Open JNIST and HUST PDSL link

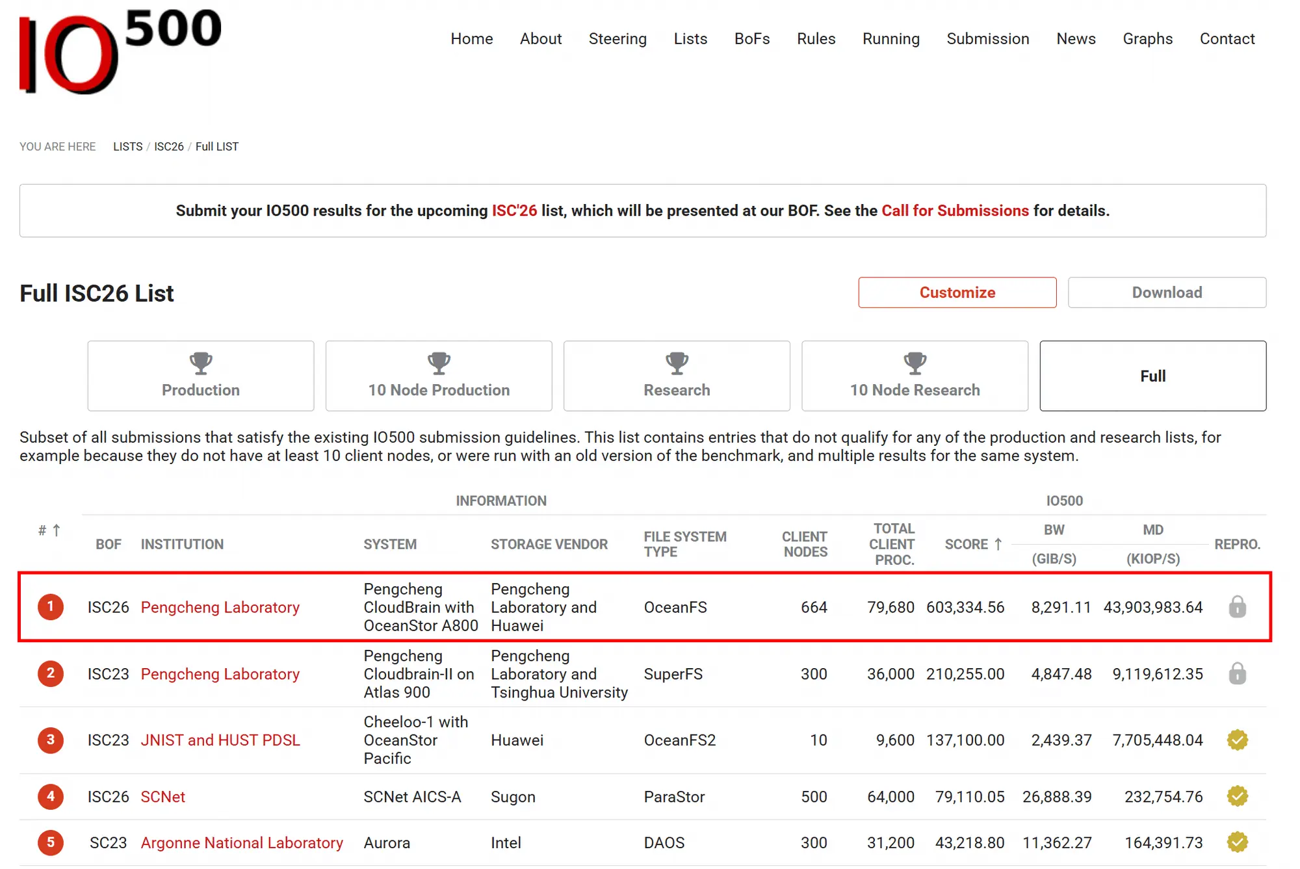coord(220,740)
